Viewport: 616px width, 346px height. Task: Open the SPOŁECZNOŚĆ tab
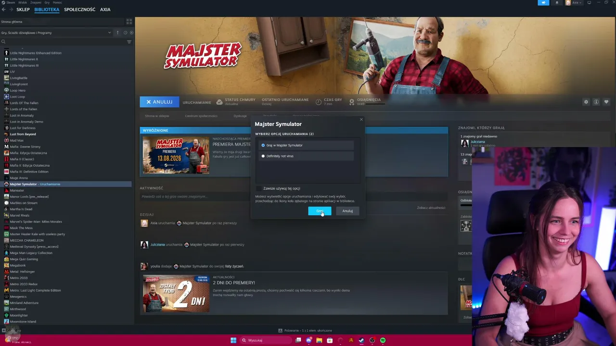79,10
